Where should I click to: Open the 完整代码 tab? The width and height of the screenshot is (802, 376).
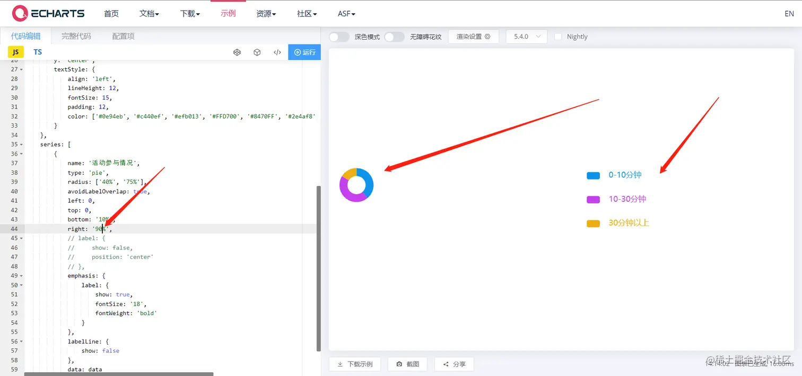(x=76, y=36)
